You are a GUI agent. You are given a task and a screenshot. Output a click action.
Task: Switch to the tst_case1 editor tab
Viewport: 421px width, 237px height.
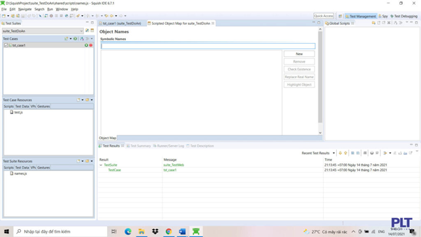point(122,24)
